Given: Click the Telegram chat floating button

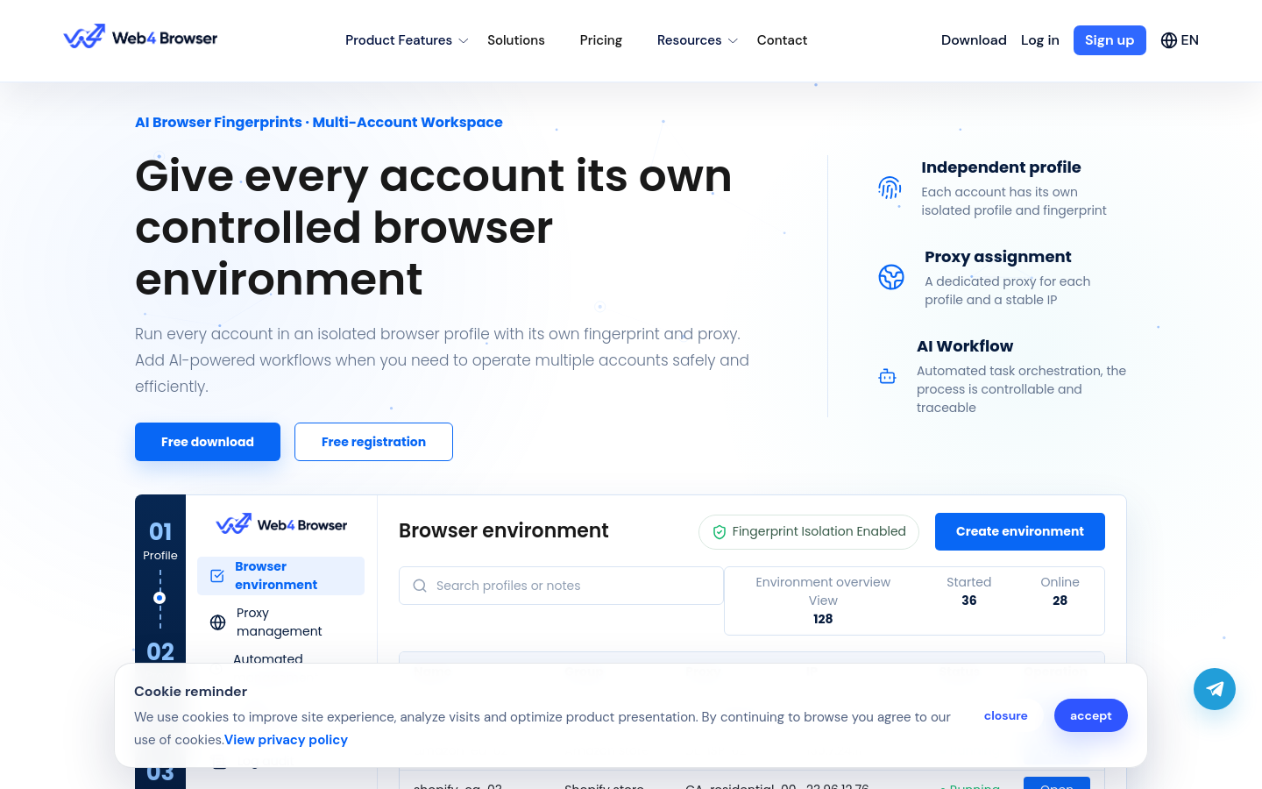Looking at the screenshot, I should click(x=1215, y=689).
